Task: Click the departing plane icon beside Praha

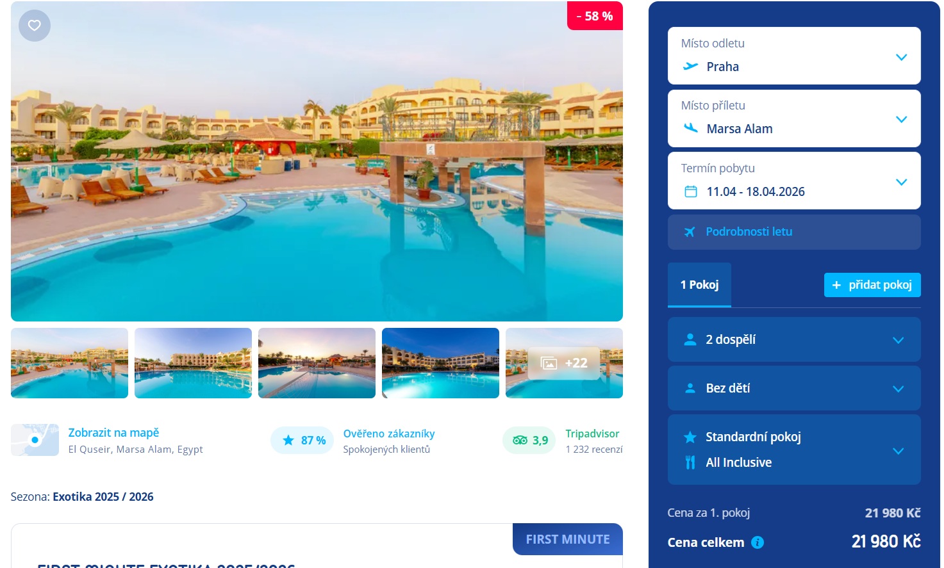Action: (690, 66)
